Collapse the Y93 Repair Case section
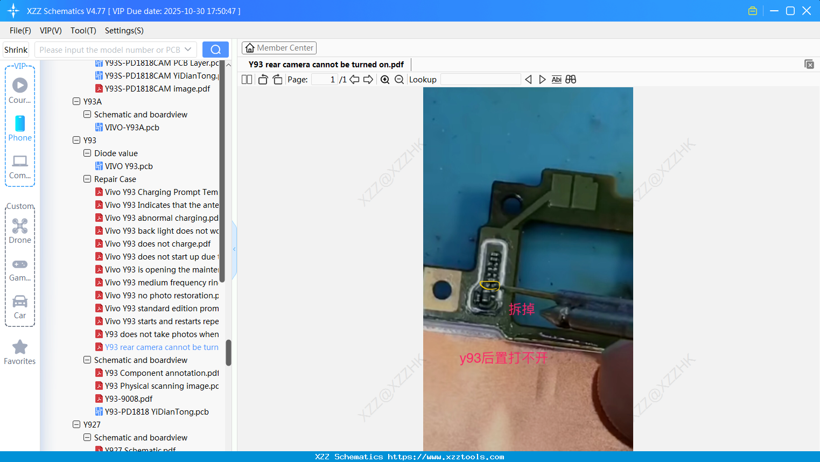 87,179
